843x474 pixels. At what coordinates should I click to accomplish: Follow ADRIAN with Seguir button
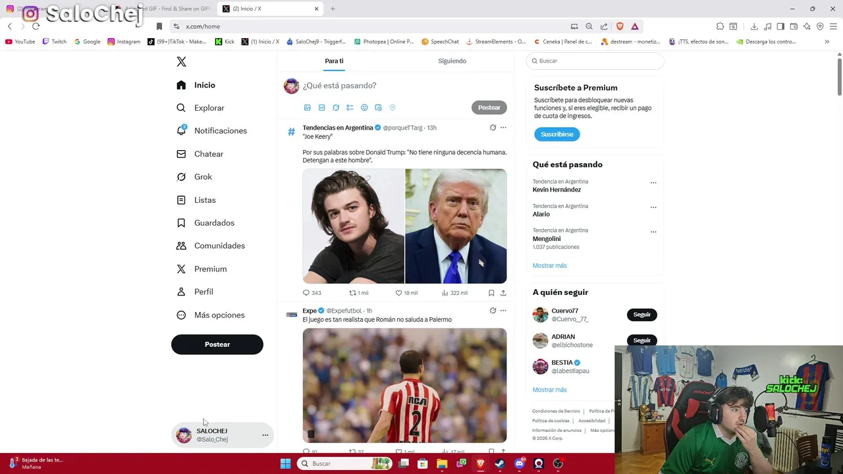coord(642,340)
